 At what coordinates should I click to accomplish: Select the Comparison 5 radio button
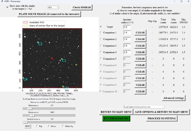click(101, 59)
